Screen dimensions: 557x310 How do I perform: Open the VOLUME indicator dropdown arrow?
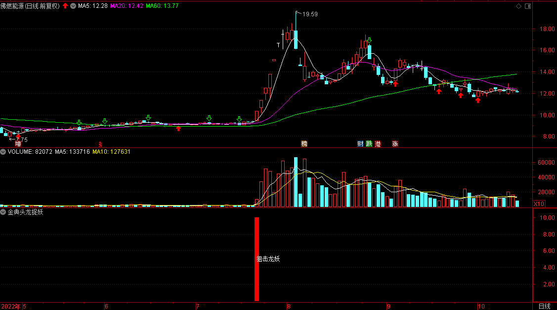click(x=3, y=152)
